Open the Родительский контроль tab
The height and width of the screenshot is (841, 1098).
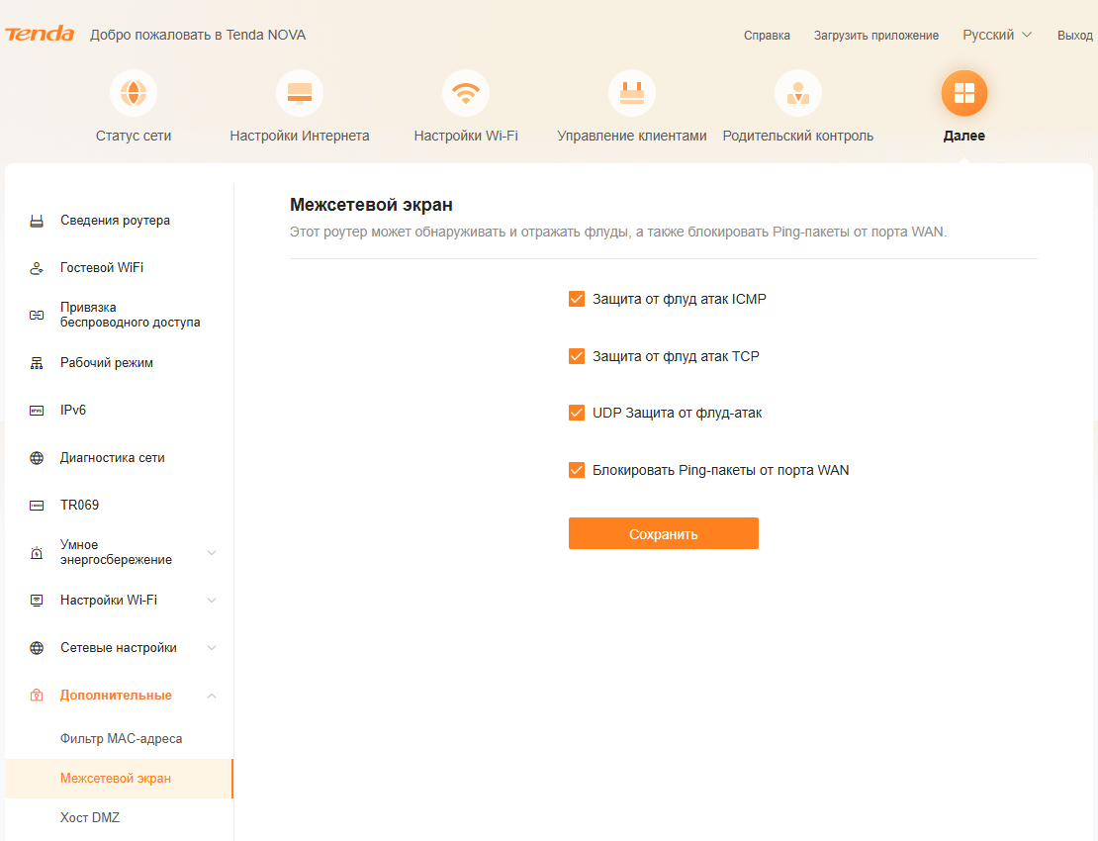click(798, 136)
